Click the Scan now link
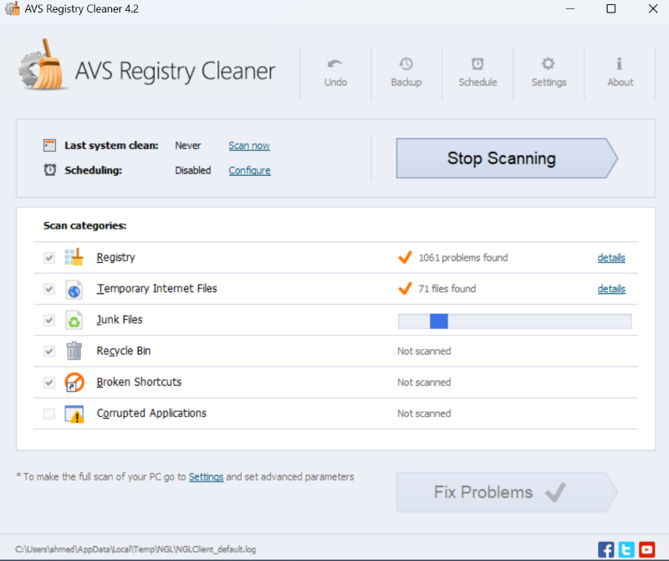The height and width of the screenshot is (561, 669). (249, 146)
